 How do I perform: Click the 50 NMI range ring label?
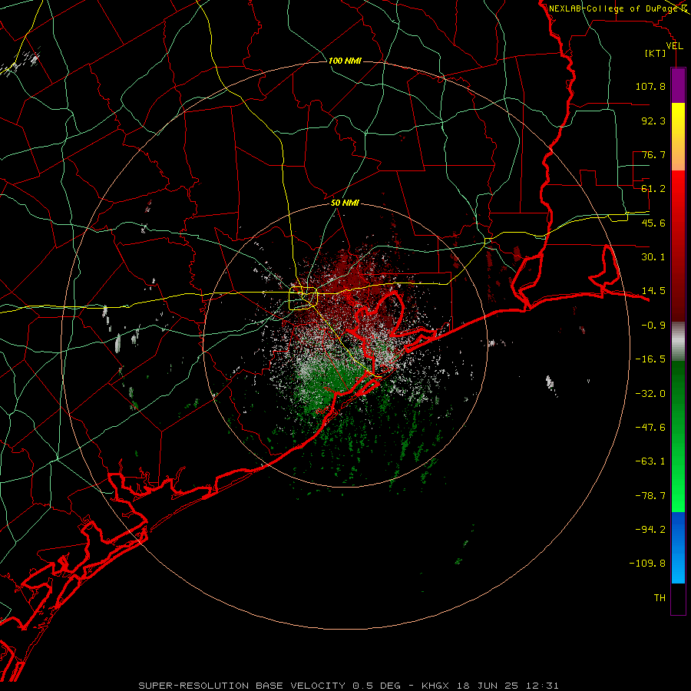click(x=345, y=203)
